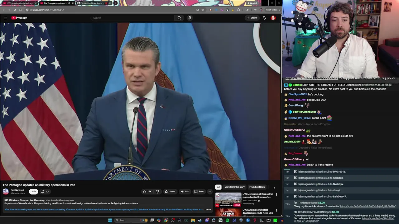The image size is (399, 224).
Task: Expand the notification bell dropdown
Action: click(x=45, y=192)
